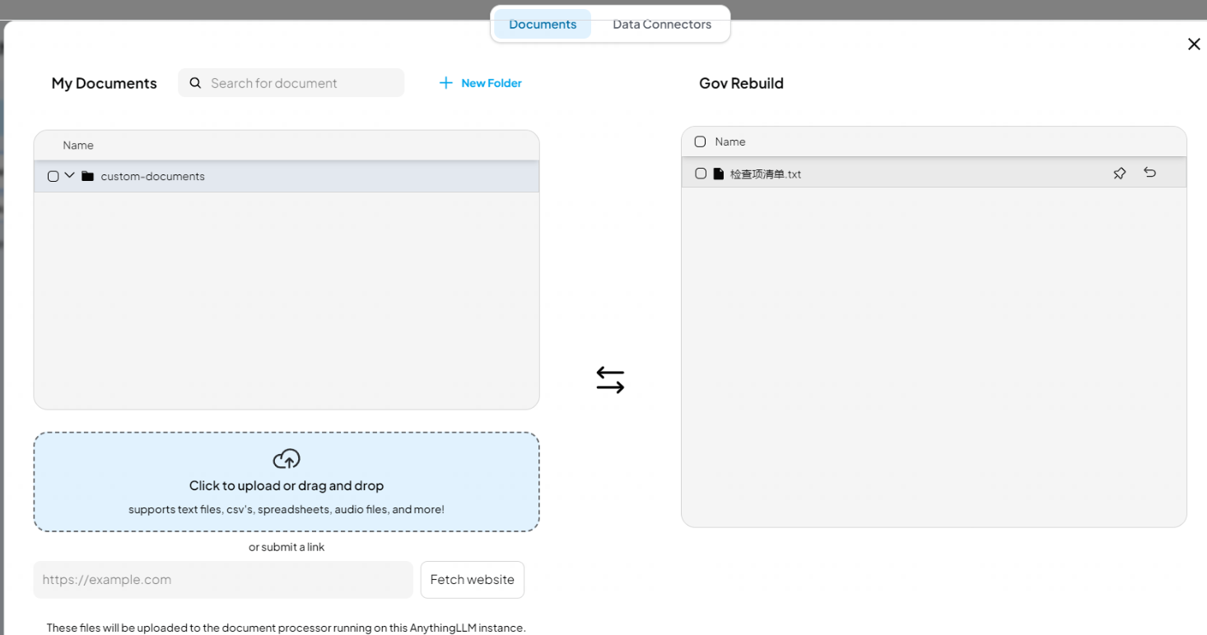Click the Search for document field
1207x635 pixels.
(x=291, y=83)
